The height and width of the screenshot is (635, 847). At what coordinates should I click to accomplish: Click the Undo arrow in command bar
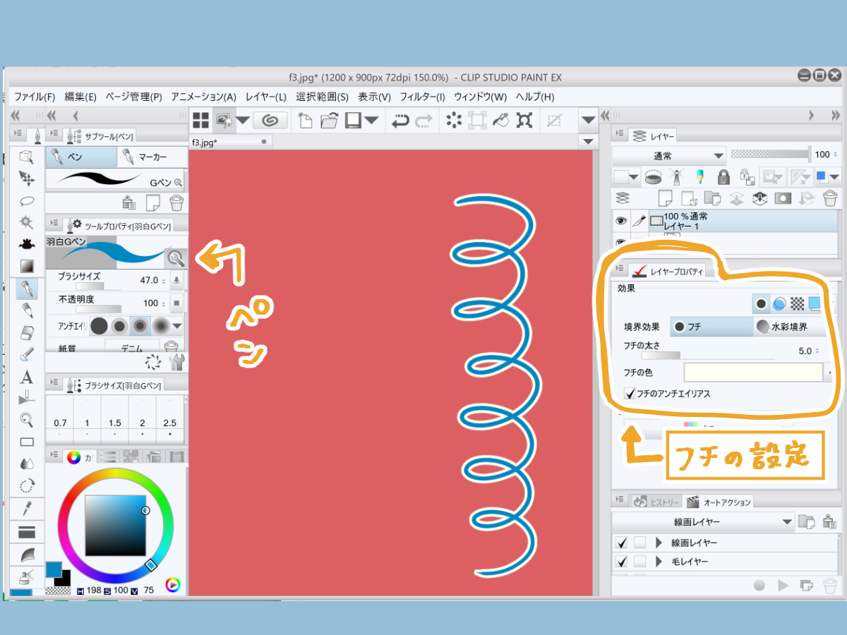click(x=401, y=121)
